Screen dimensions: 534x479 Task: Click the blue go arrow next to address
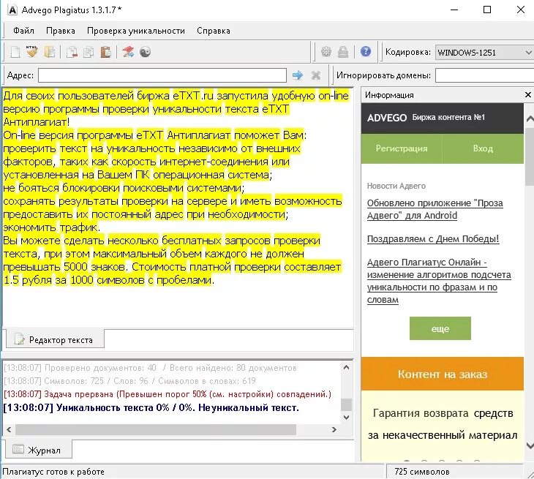coord(298,75)
